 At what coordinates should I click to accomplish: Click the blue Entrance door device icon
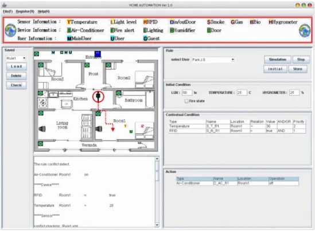point(98,54)
